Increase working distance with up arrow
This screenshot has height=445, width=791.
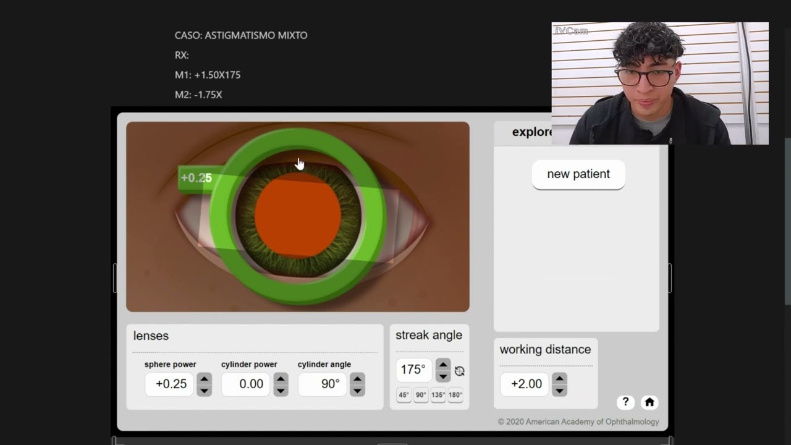click(559, 378)
